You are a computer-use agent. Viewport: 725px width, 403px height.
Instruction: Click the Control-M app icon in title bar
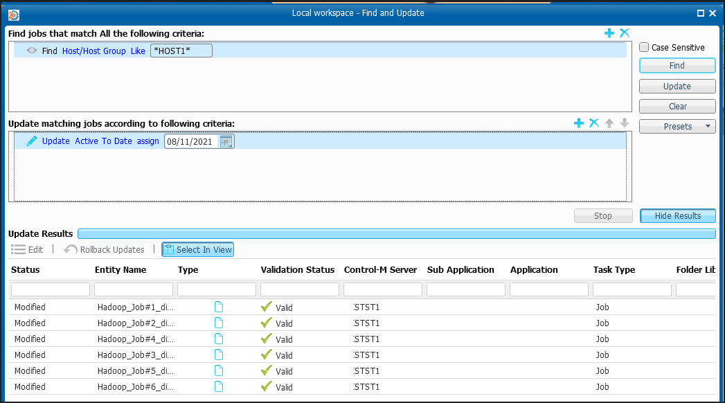point(13,15)
